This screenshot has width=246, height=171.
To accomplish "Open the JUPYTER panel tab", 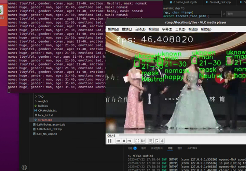I will pyautogui.click(x=192, y=148).
